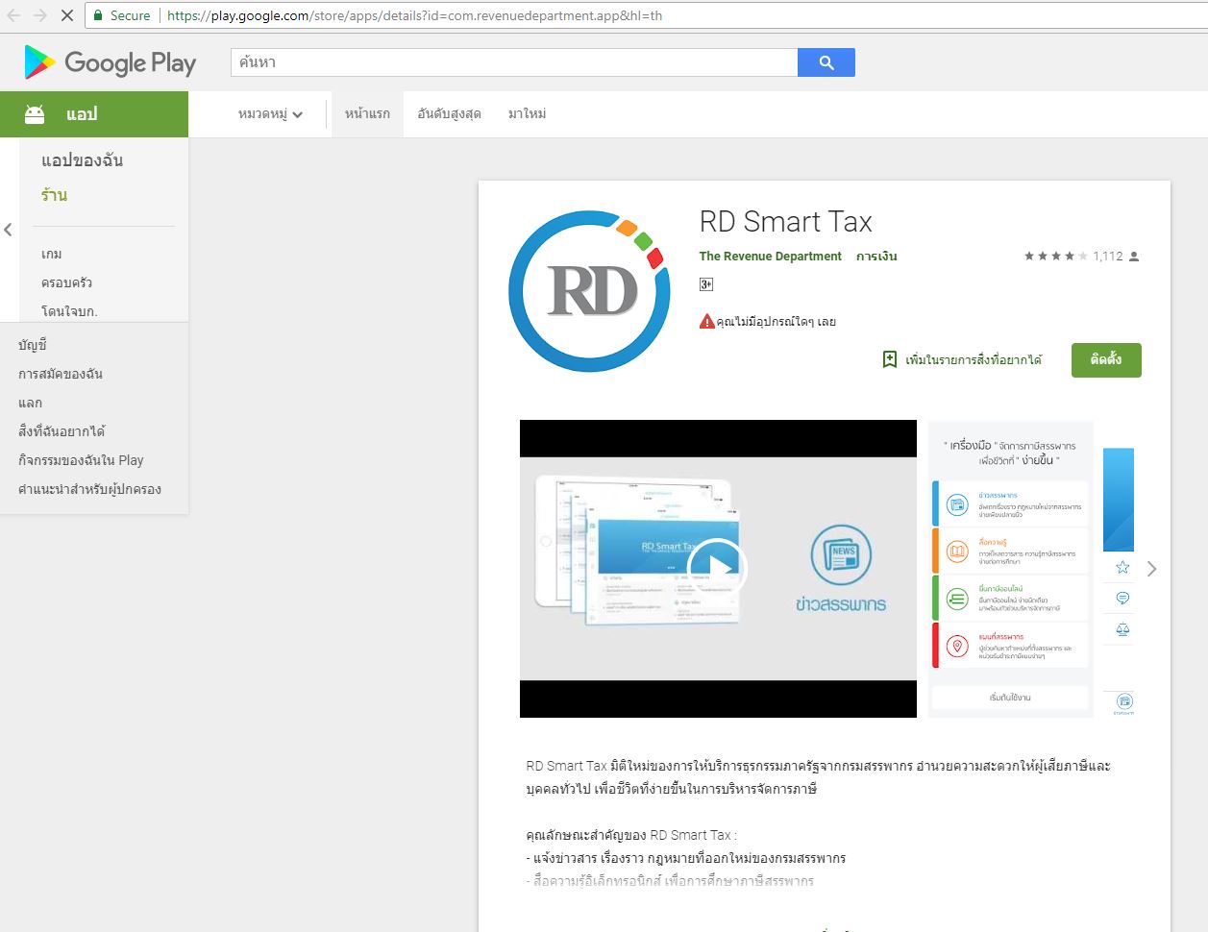This screenshot has height=932, width=1208.
Task: Open the อันดับสูงสุด top charts tab
Action: [x=449, y=114]
